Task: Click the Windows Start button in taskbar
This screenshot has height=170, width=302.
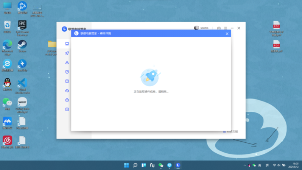Action: [x=126, y=165]
